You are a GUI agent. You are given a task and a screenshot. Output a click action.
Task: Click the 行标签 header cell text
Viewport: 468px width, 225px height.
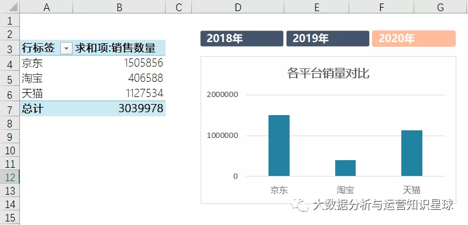[x=38, y=48]
